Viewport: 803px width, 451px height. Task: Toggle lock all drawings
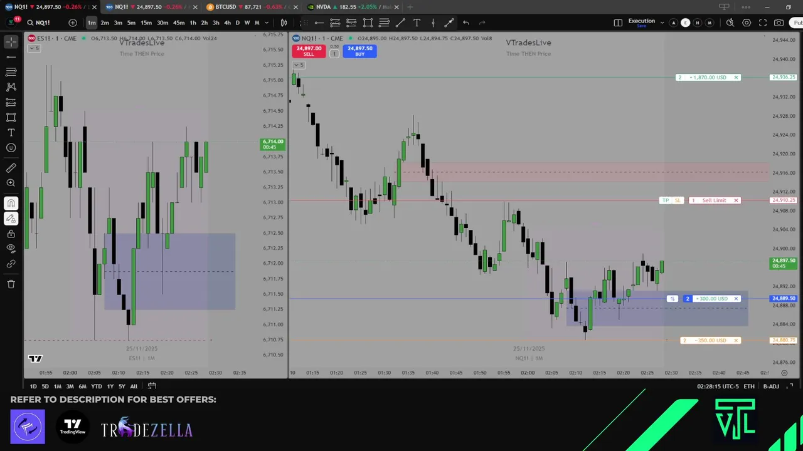click(11, 234)
